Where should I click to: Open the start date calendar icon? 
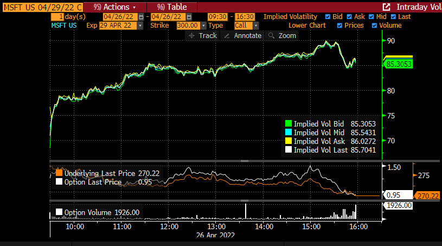[141, 17]
